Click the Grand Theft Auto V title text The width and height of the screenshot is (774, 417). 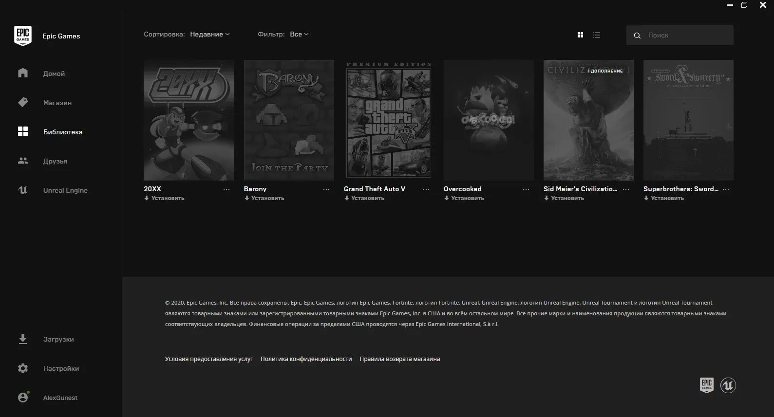click(x=375, y=189)
